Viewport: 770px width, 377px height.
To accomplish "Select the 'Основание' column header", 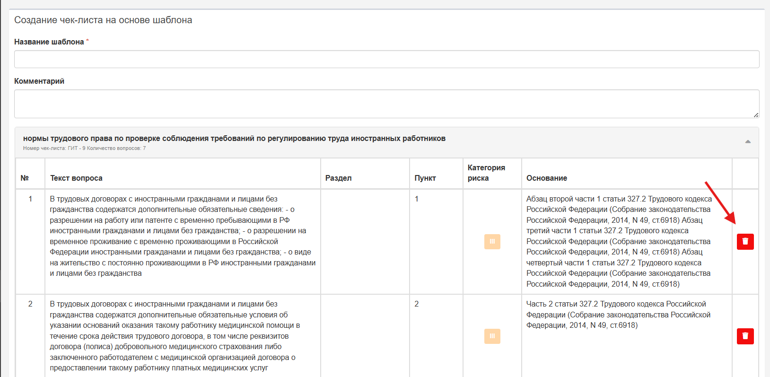I will pos(547,178).
